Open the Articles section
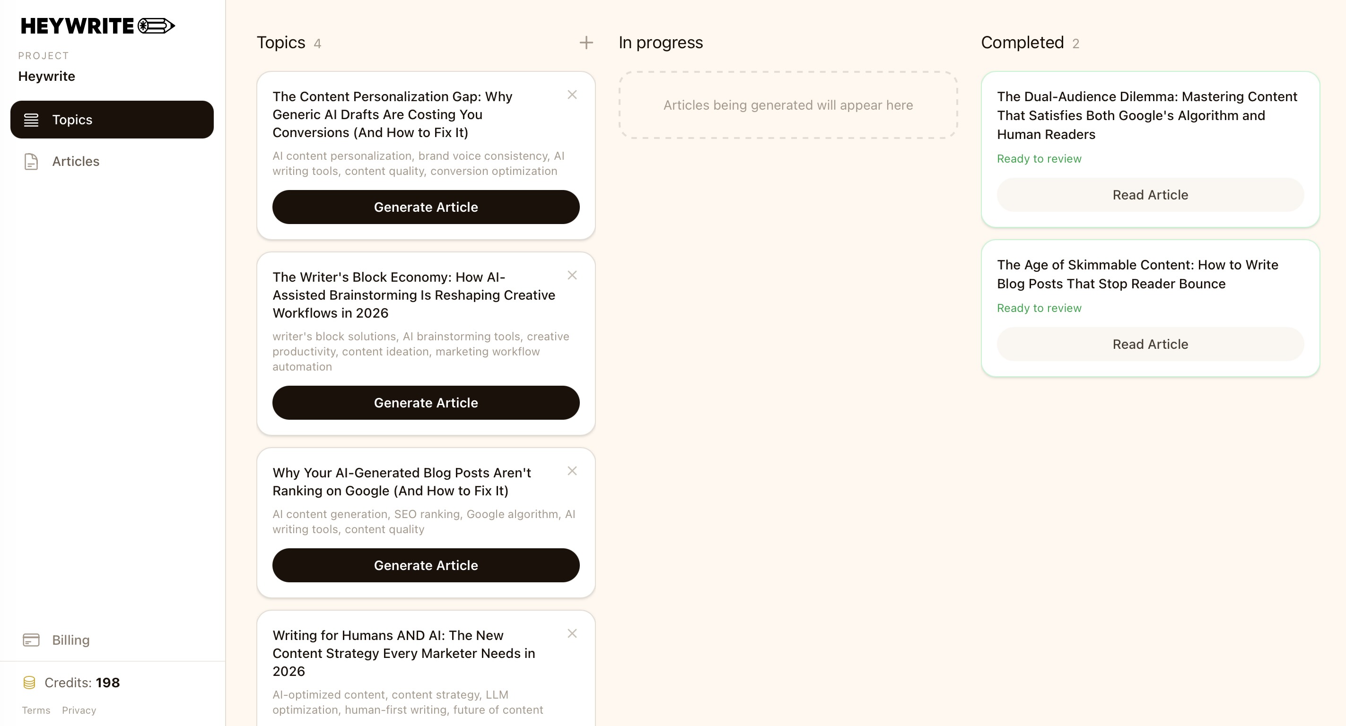The height and width of the screenshot is (726, 1346). pos(76,161)
